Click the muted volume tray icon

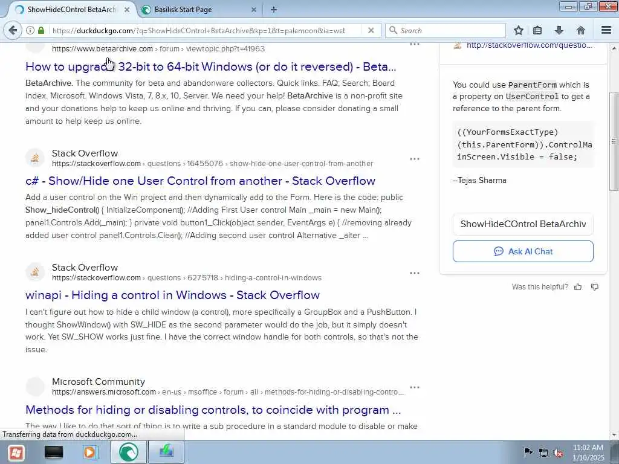coord(558,453)
